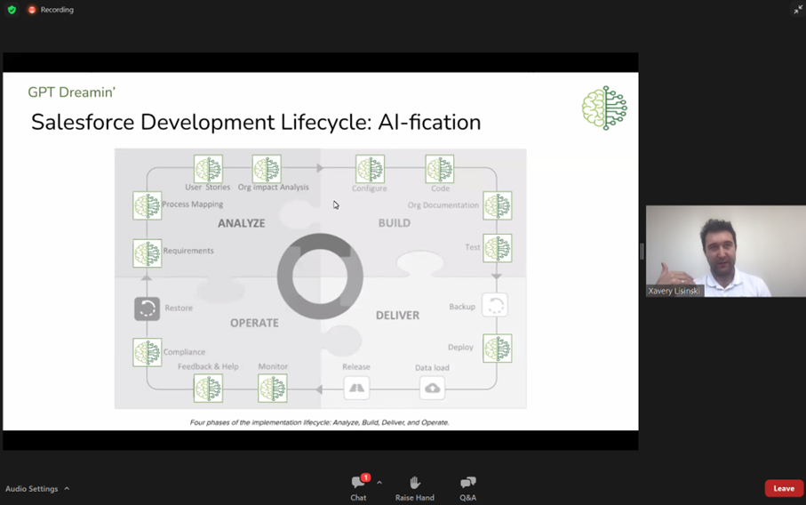The image size is (806, 505).
Task: Click the Process Mapping brain icon
Action: 147,205
